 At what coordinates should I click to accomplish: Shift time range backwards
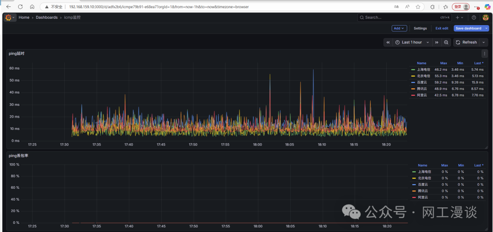point(388,42)
